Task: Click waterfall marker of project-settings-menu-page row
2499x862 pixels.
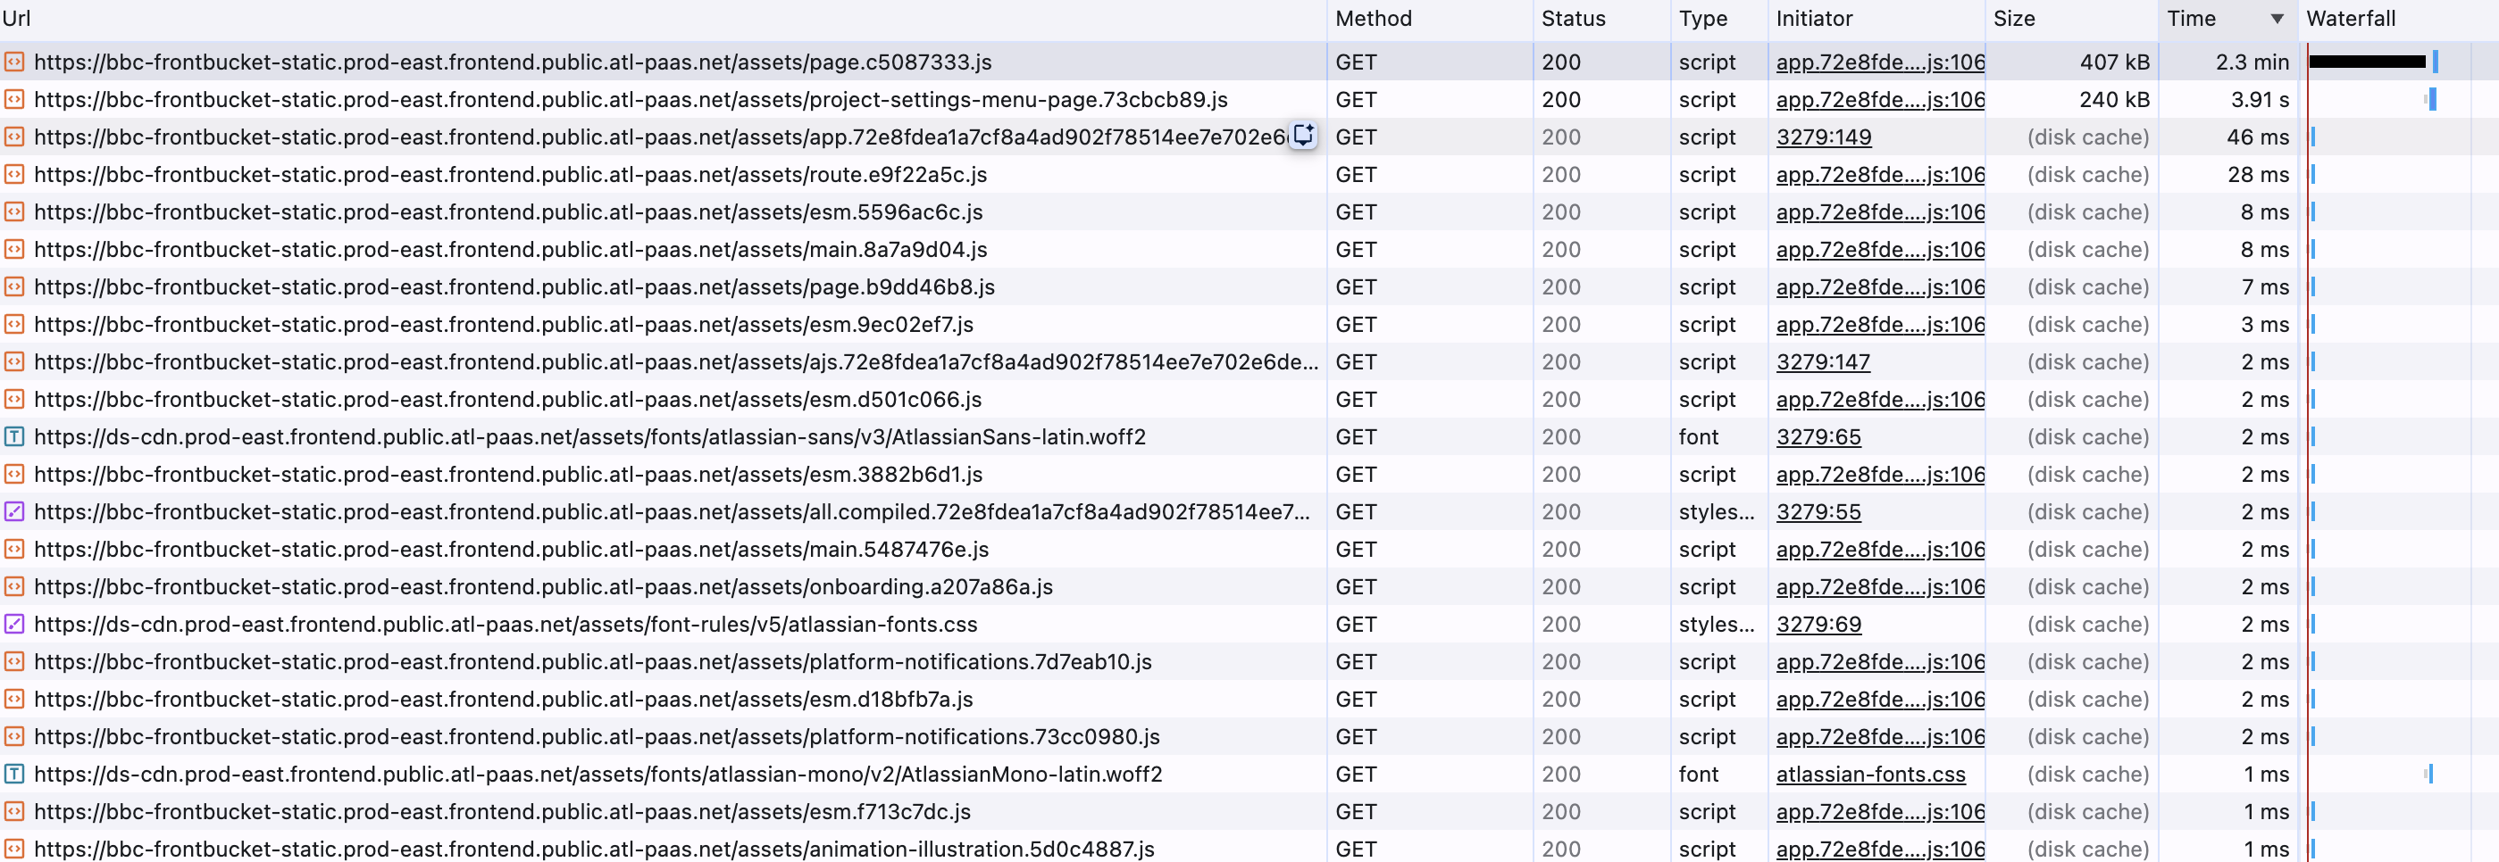Action: click(2431, 99)
